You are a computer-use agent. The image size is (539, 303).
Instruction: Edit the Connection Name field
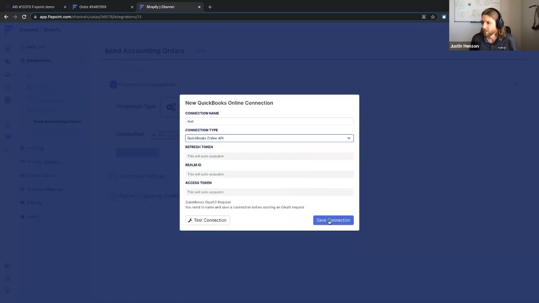[269, 121]
